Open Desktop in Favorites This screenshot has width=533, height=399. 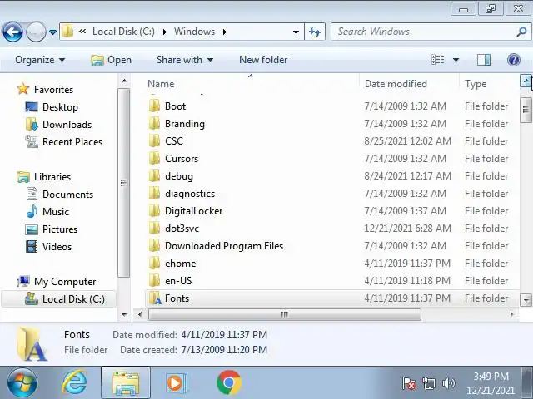coord(60,107)
